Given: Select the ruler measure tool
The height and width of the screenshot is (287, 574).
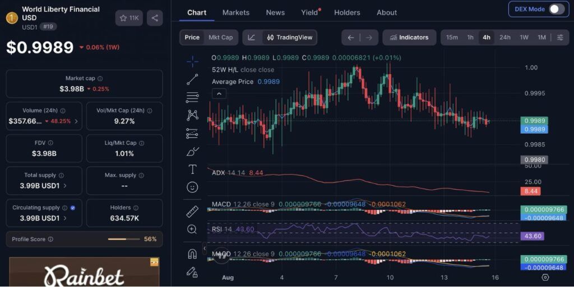Looking at the screenshot, I should pos(193,211).
